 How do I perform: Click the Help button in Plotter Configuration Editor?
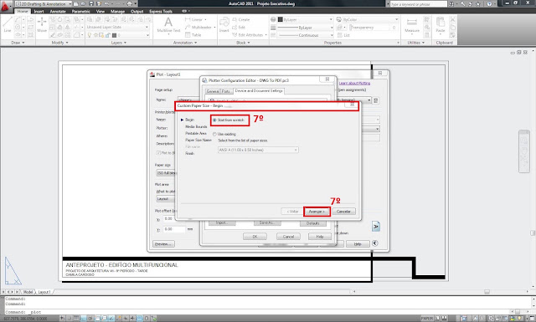point(320,237)
